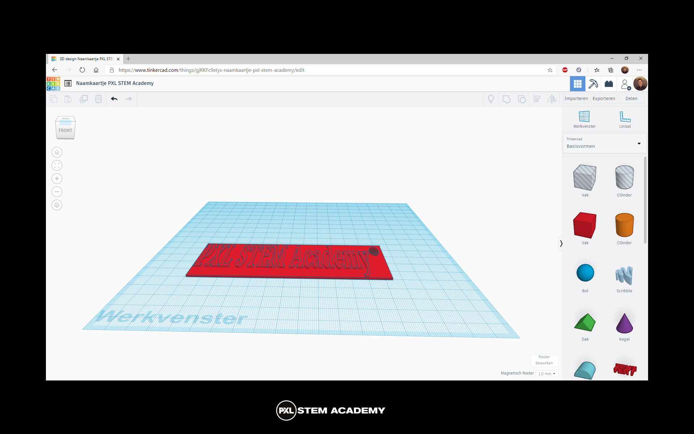Click the group shapes icon

tap(506, 99)
